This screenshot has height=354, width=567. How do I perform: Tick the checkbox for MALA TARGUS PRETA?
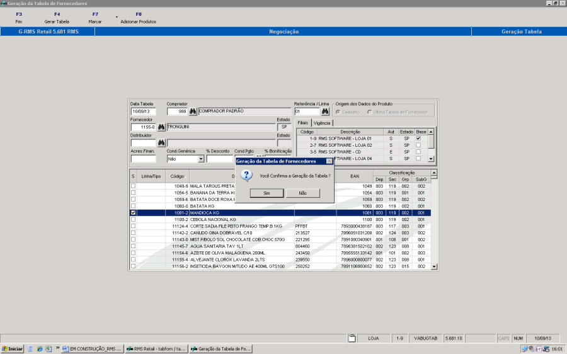[x=133, y=186]
